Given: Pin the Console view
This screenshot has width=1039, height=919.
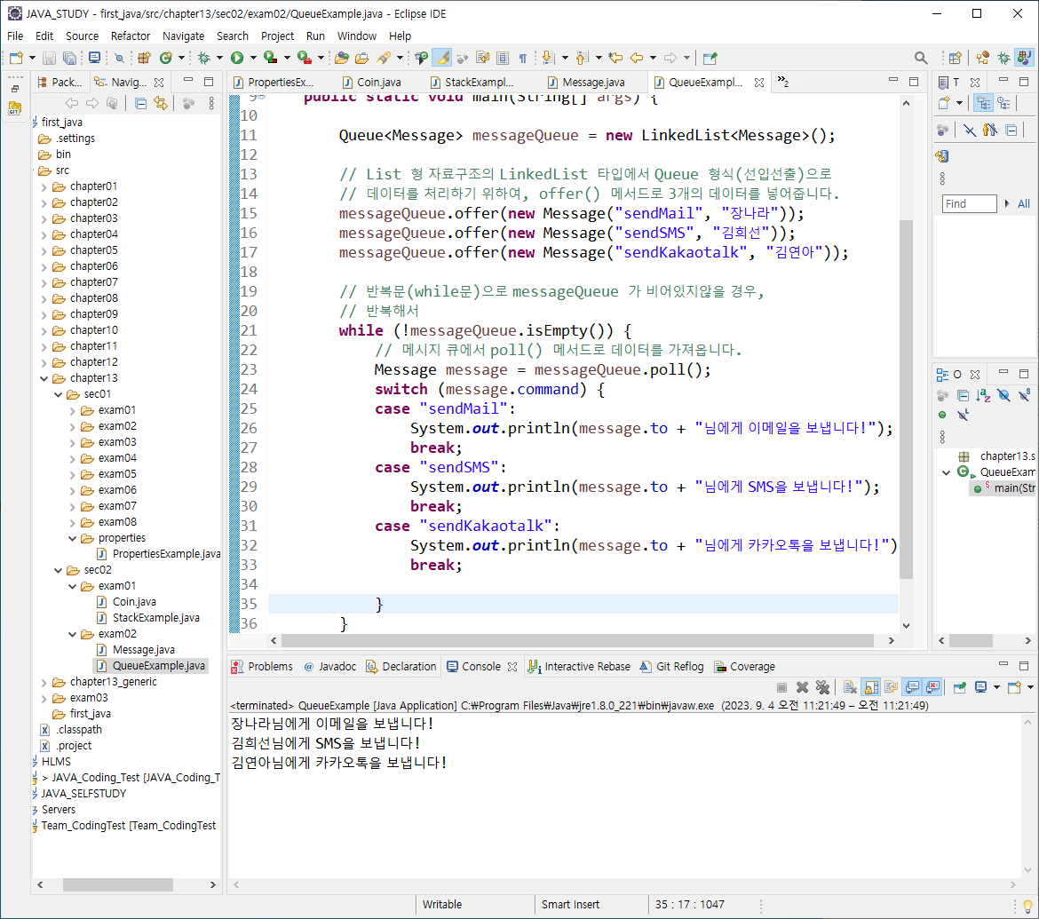Looking at the screenshot, I should [960, 687].
